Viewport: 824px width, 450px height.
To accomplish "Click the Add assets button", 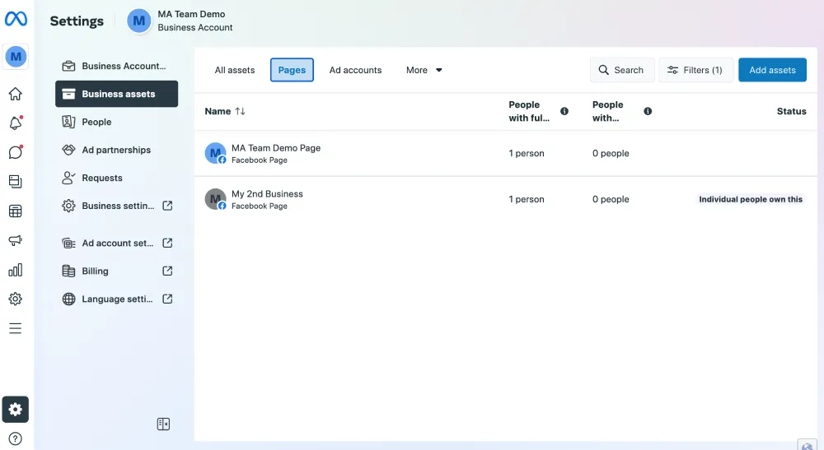I will click(x=772, y=70).
